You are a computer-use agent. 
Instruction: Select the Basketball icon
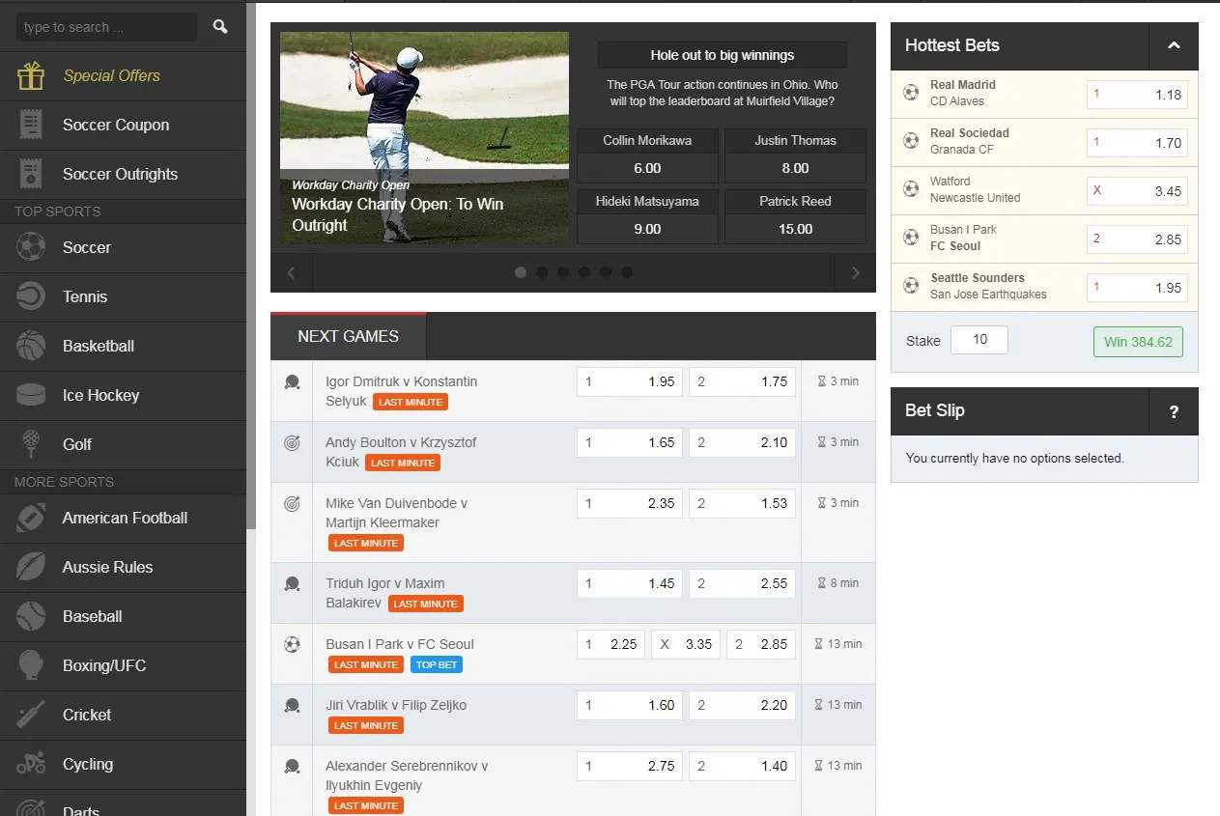coord(32,346)
